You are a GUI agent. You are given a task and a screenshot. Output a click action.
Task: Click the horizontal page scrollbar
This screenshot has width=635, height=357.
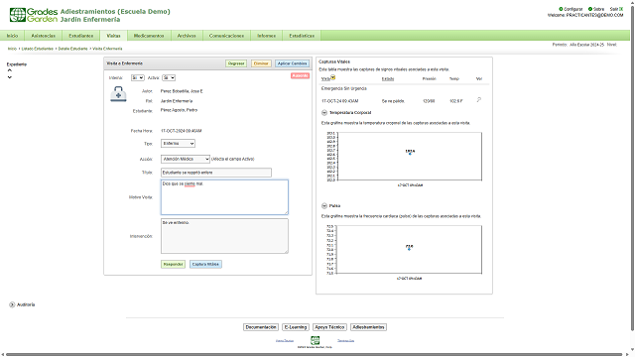tap(315, 355)
